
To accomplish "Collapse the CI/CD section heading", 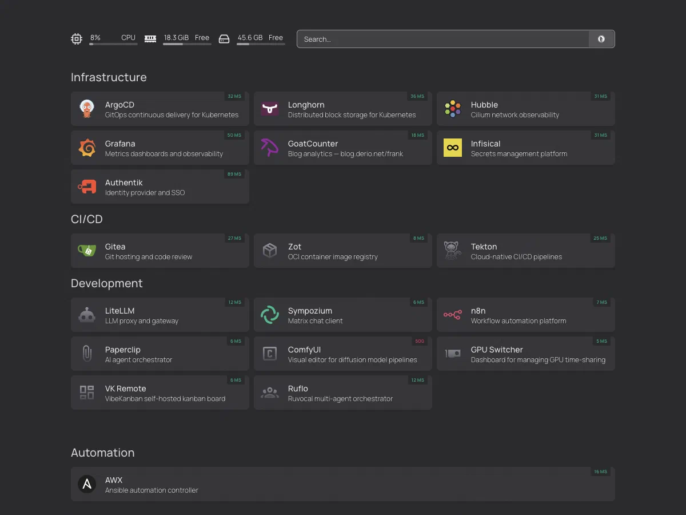I will [87, 219].
